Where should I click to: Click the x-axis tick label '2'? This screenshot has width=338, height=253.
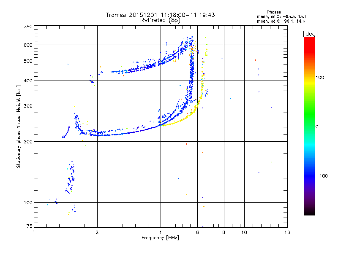(x=97, y=232)
